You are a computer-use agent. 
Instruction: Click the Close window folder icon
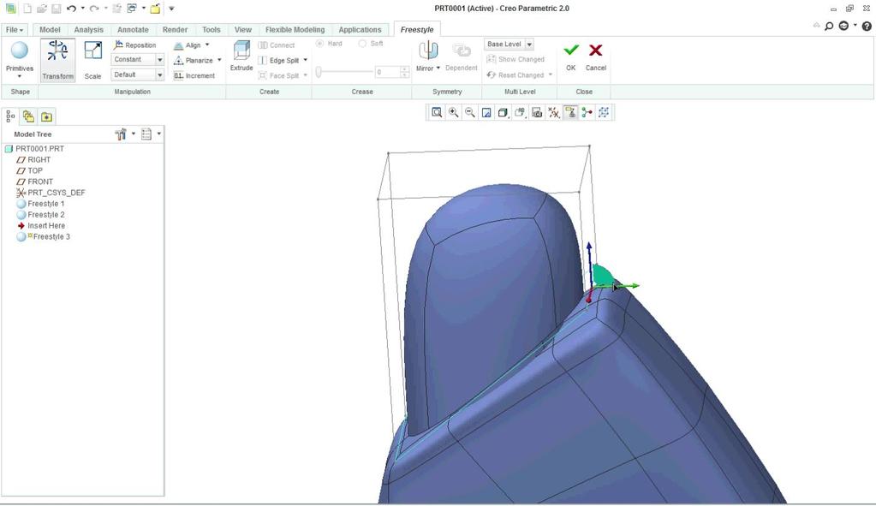pyautogui.click(x=155, y=9)
